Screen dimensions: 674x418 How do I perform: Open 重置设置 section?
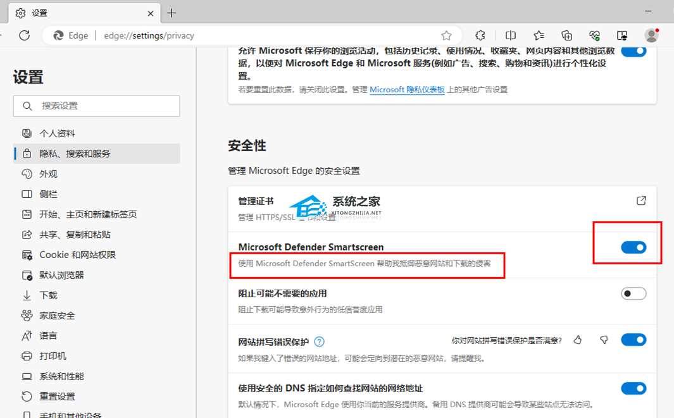click(96, 396)
